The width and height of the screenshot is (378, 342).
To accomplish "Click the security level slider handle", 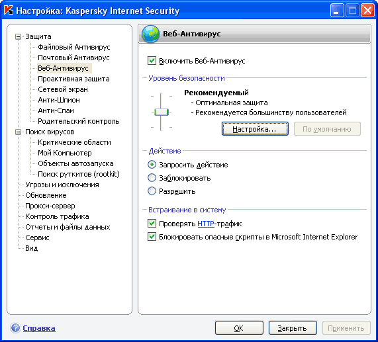I will [x=162, y=112].
